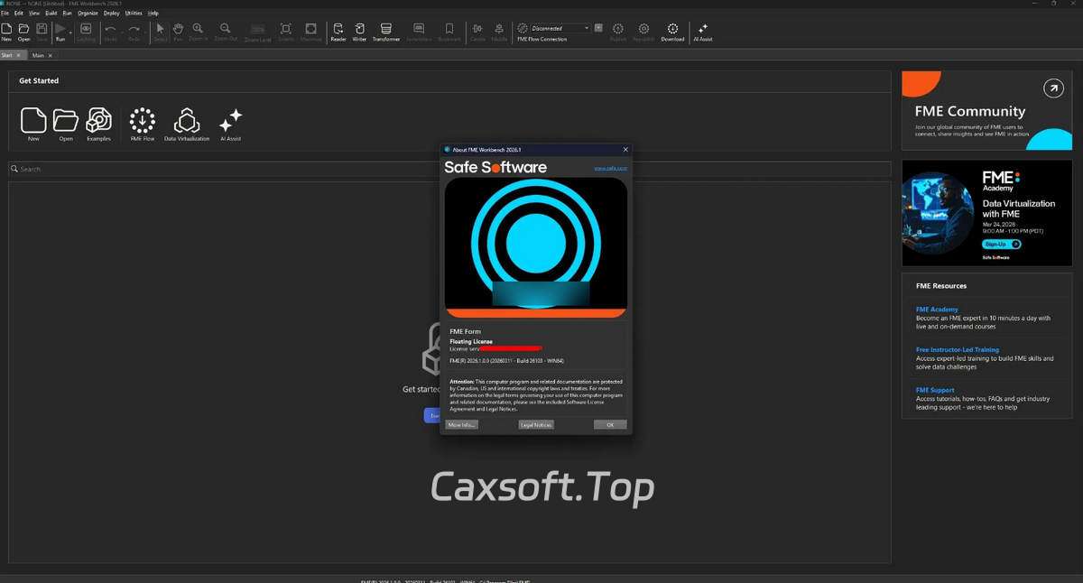Click the Data Virtualization icon

187,125
